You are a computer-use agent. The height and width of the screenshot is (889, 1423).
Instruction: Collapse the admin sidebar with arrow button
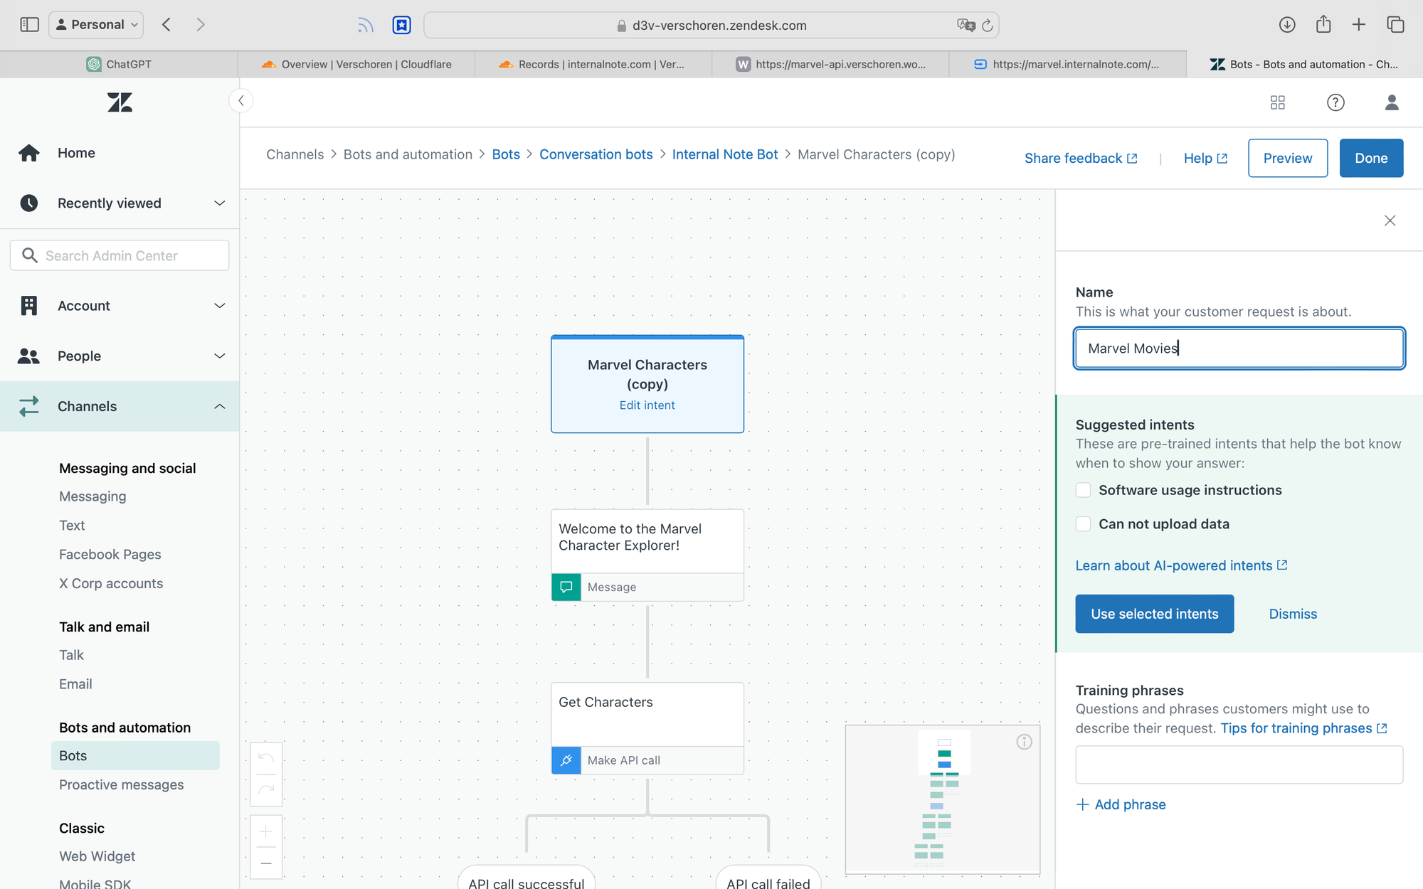241,101
